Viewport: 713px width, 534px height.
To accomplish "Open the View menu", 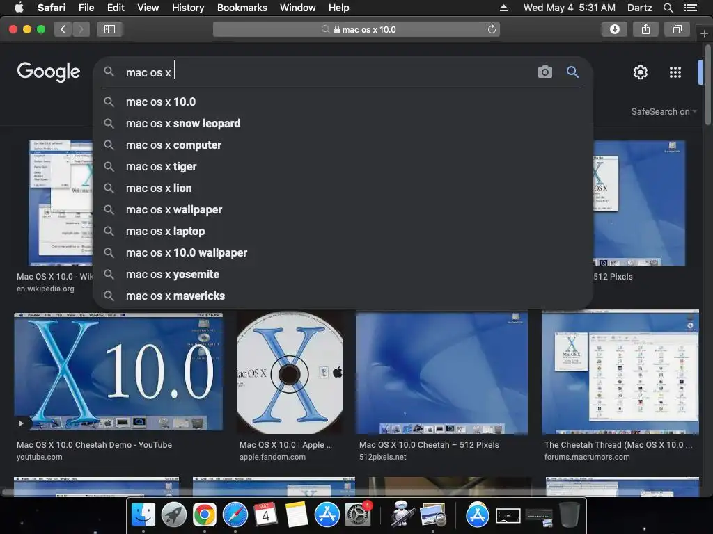I will 148,8.
